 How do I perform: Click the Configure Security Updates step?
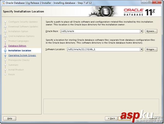pos(23,22)
